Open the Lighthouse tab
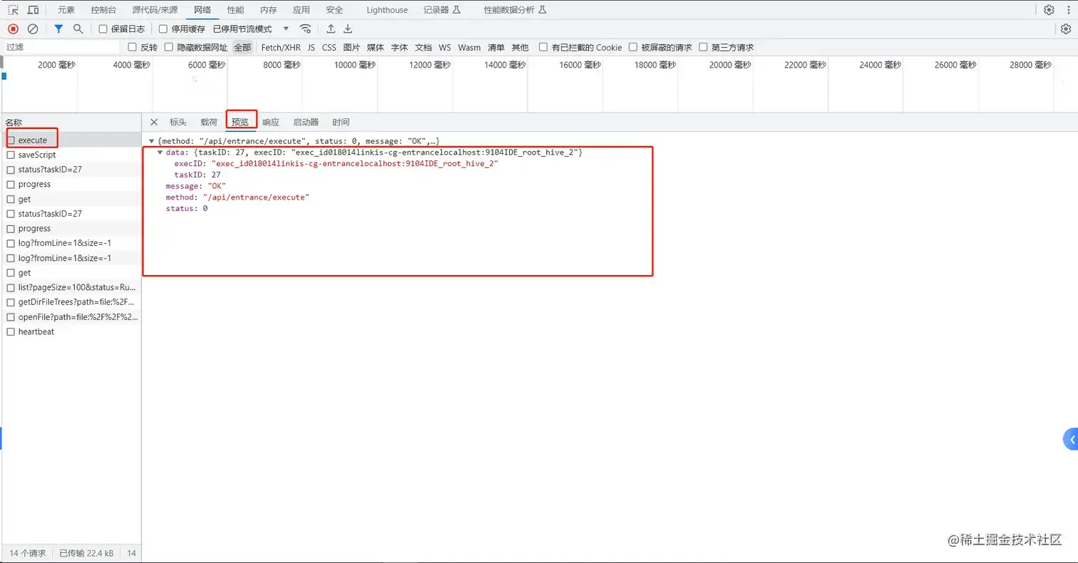Viewport: 1078px width, 563px height. point(387,10)
